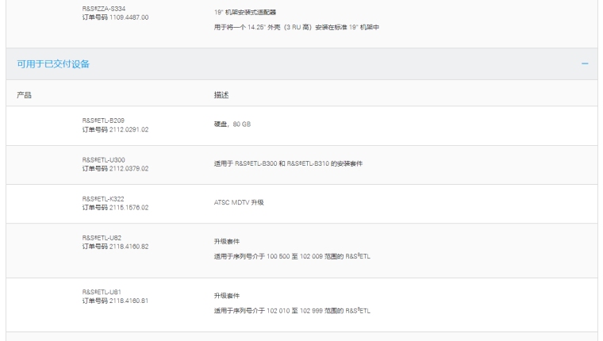The image size is (603, 341).
Task: Click the 可用于已交付设备 section header title
Action: [x=53, y=63]
